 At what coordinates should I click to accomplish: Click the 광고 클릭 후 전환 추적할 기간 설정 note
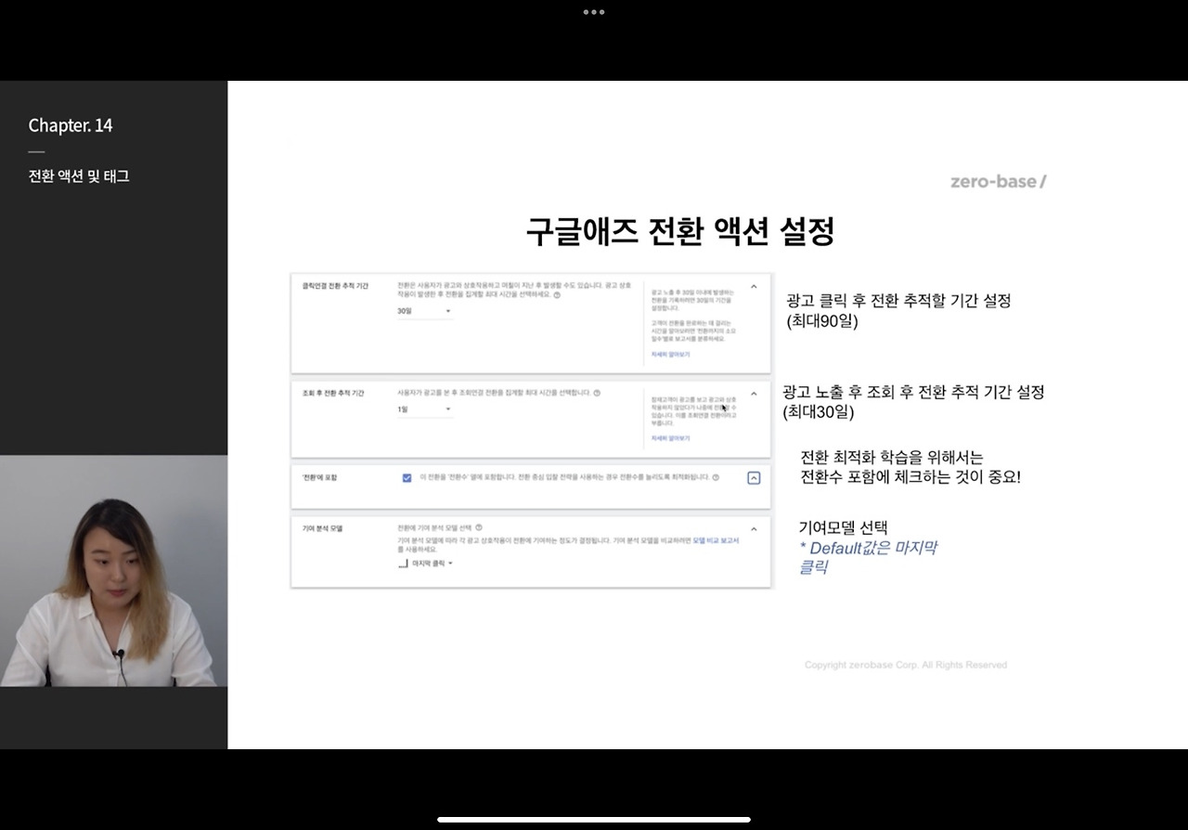pyautogui.click(x=898, y=301)
